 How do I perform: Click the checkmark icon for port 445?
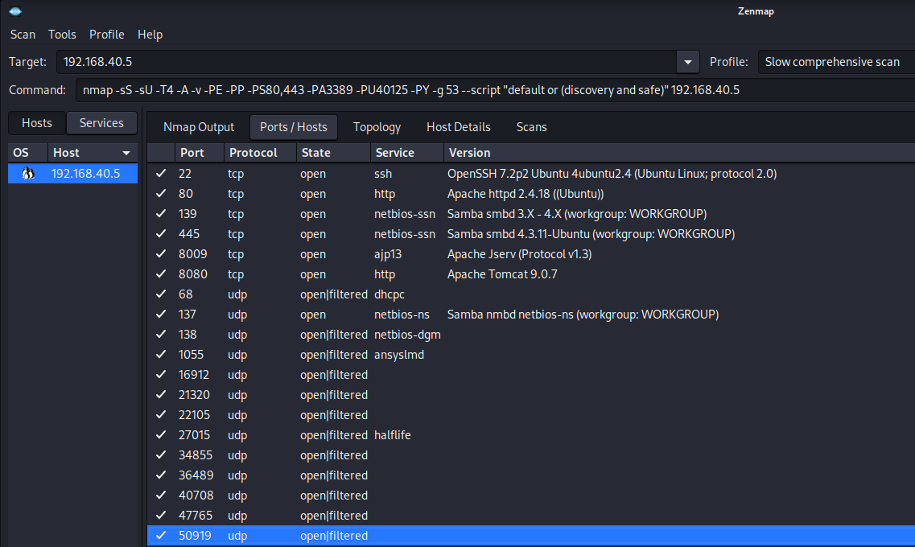(x=162, y=234)
